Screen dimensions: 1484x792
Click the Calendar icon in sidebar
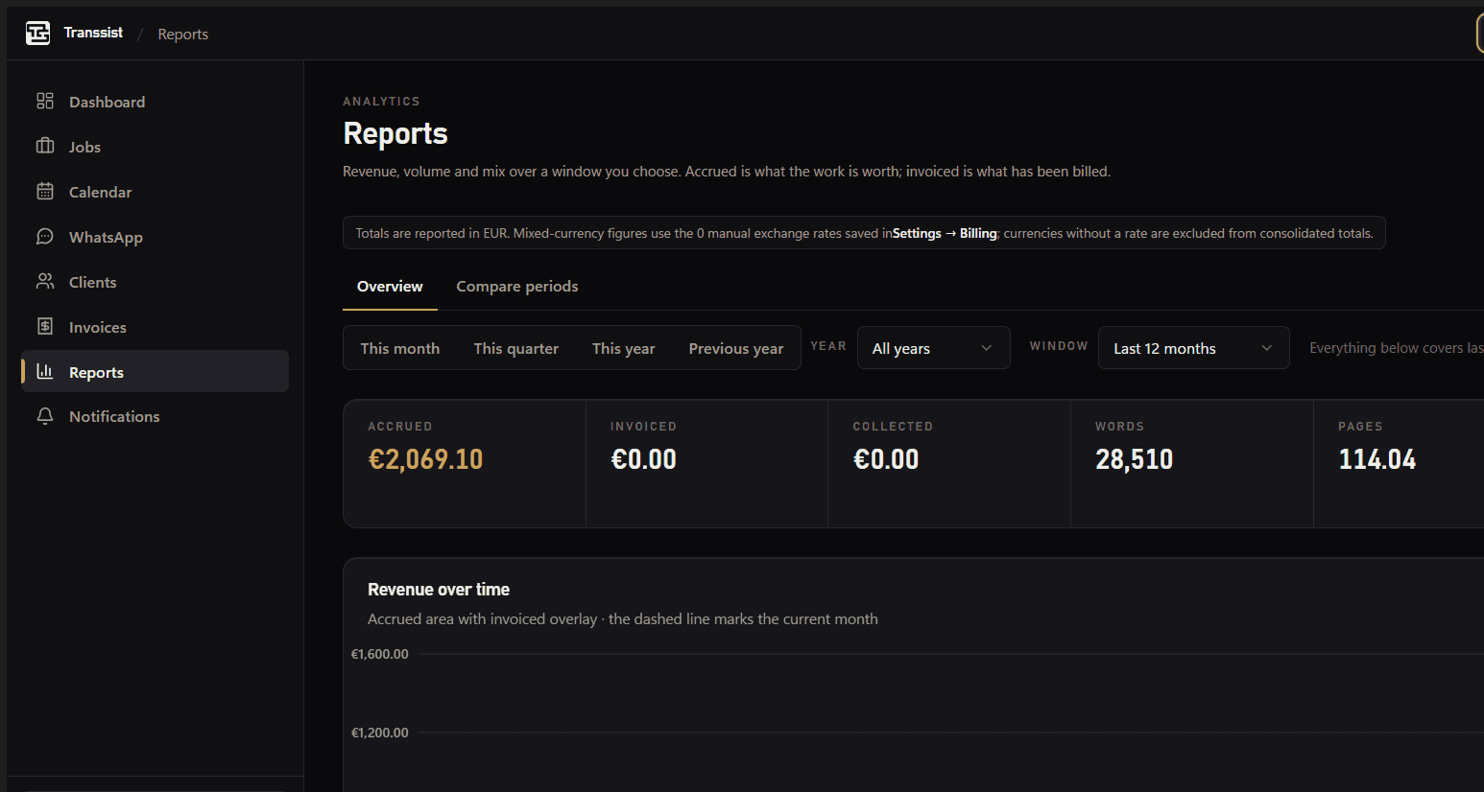[x=45, y=191]
